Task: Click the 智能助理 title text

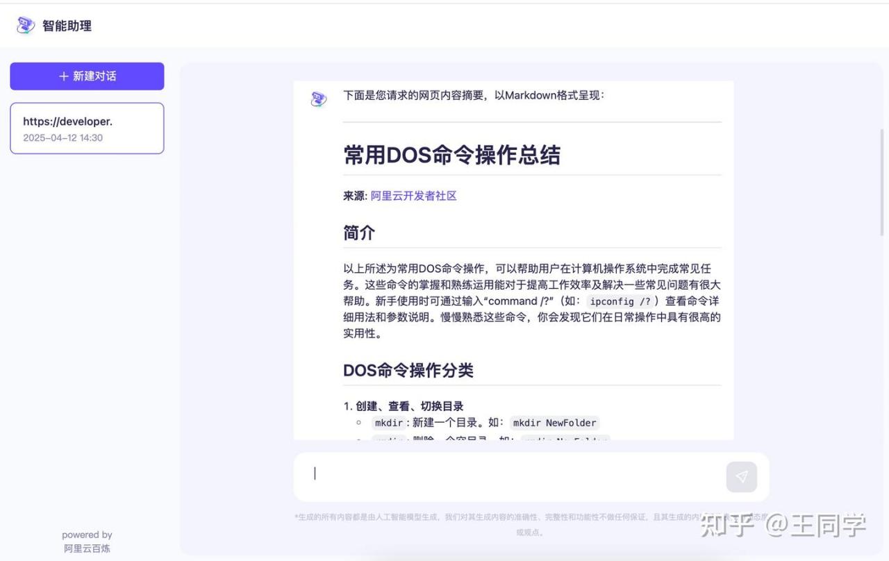Action: tap(67, 26)
